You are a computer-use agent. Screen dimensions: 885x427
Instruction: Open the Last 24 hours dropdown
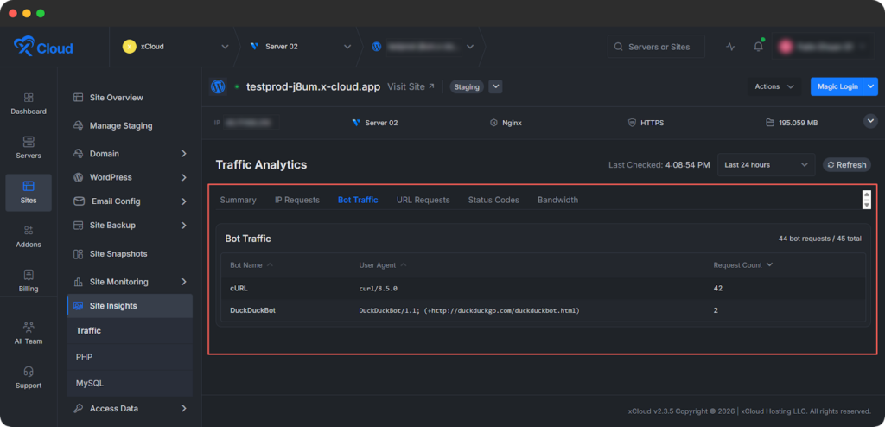[x=766, y=164]
